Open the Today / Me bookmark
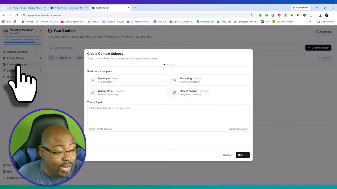 tap(224, 22)
